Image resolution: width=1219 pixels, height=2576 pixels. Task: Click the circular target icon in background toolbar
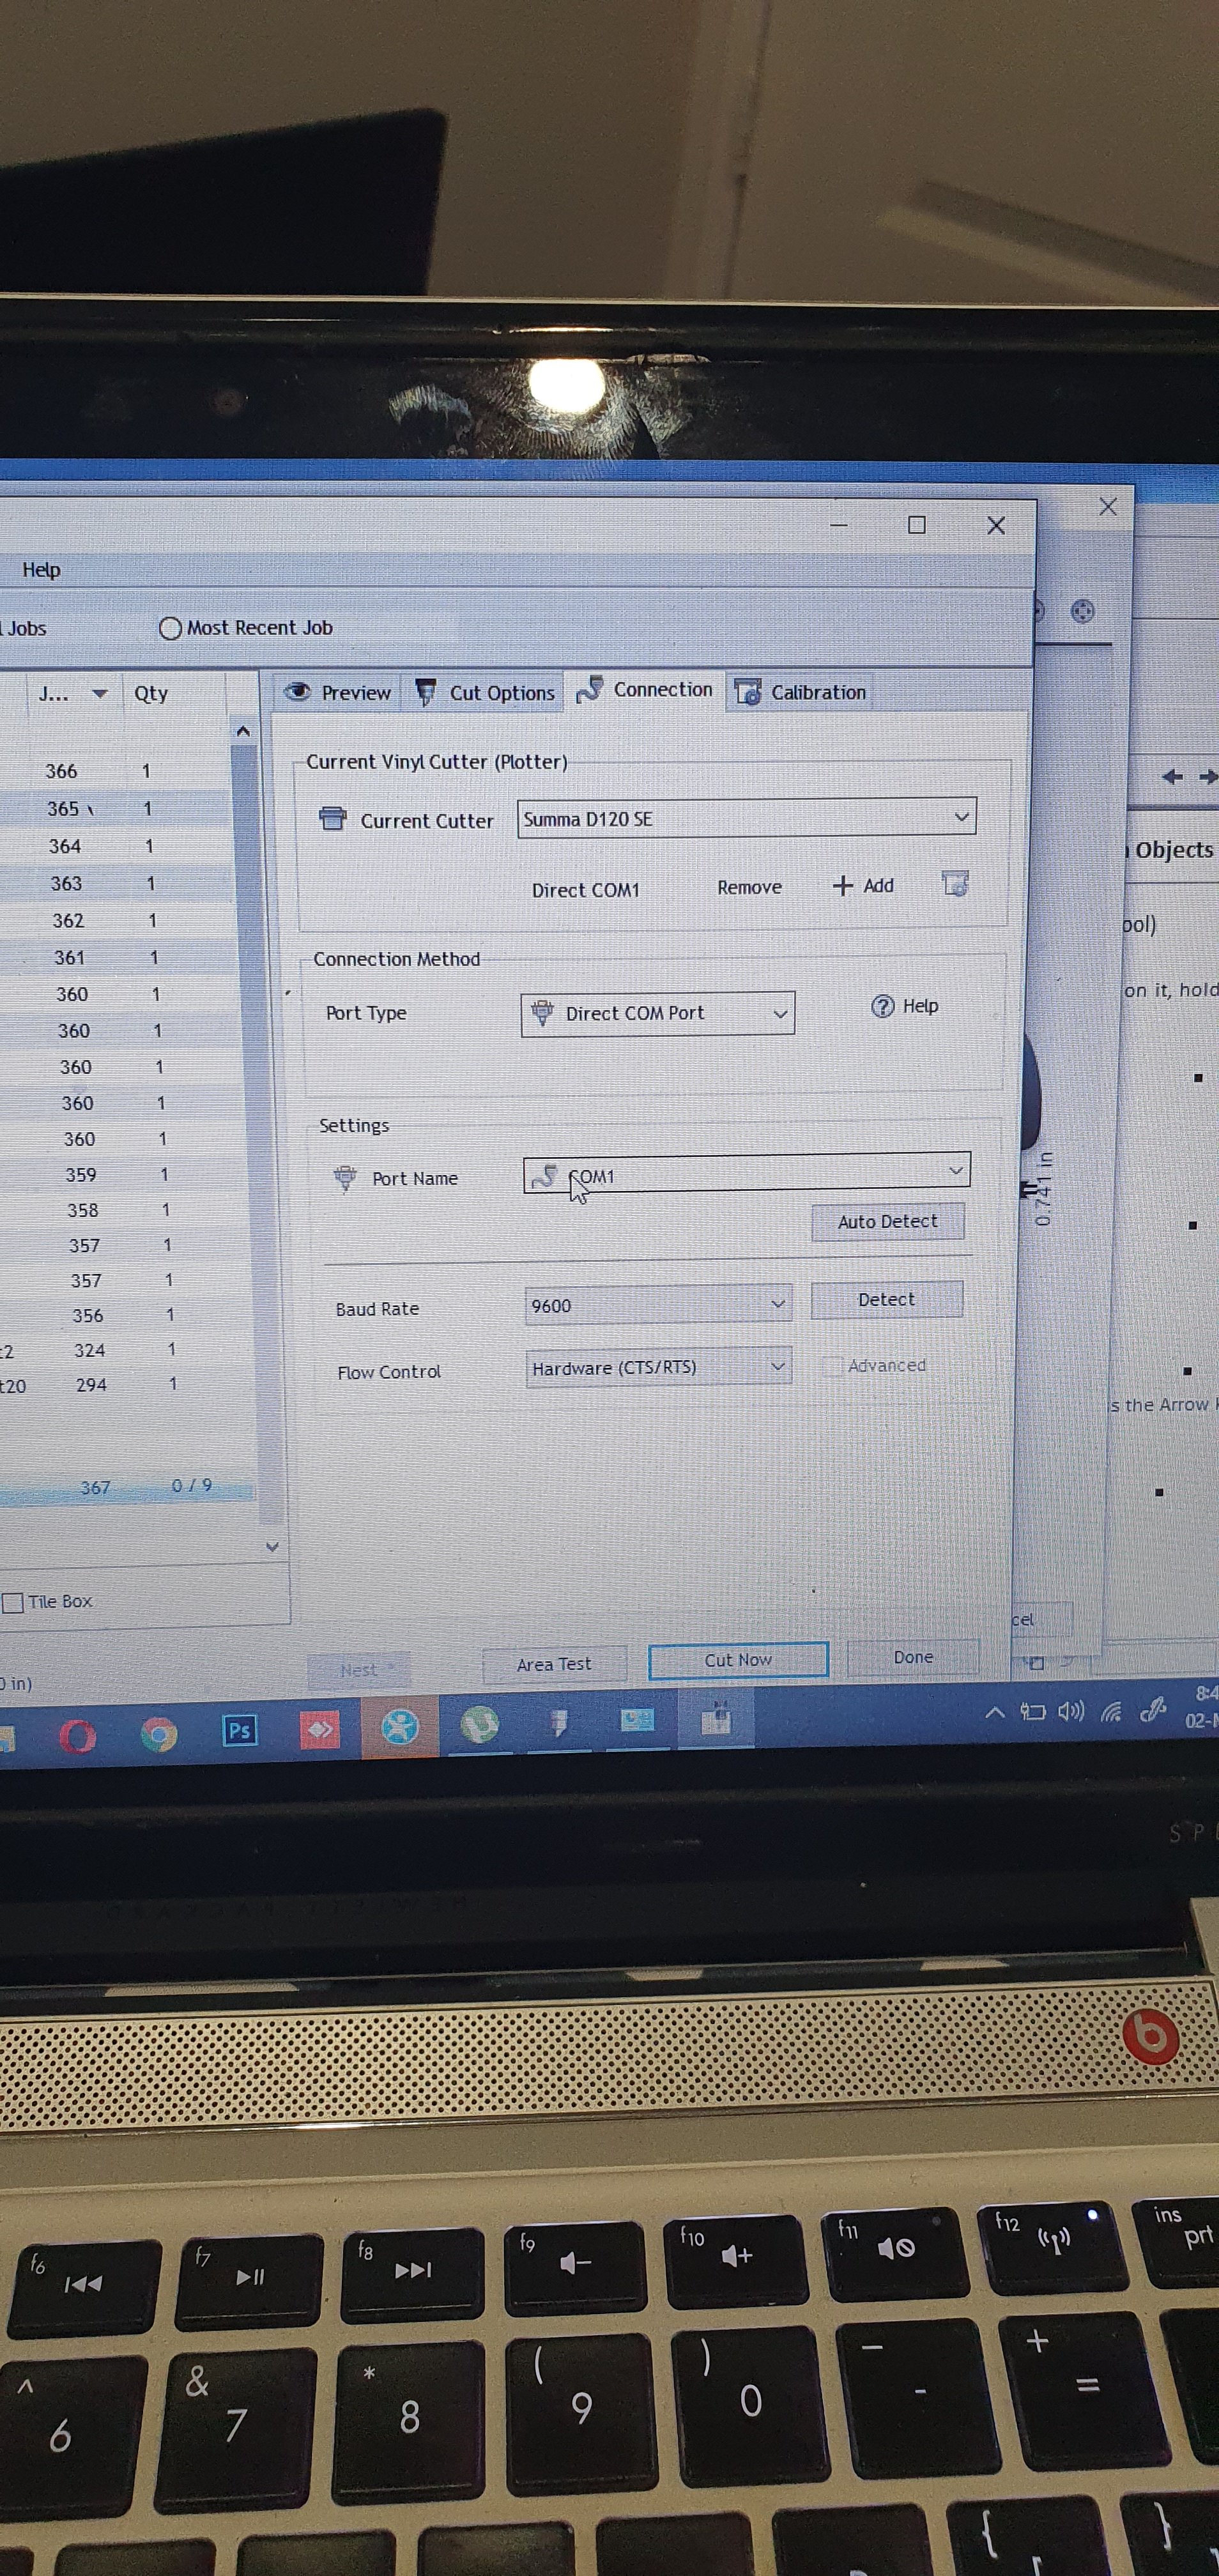tap(1082, 611)
